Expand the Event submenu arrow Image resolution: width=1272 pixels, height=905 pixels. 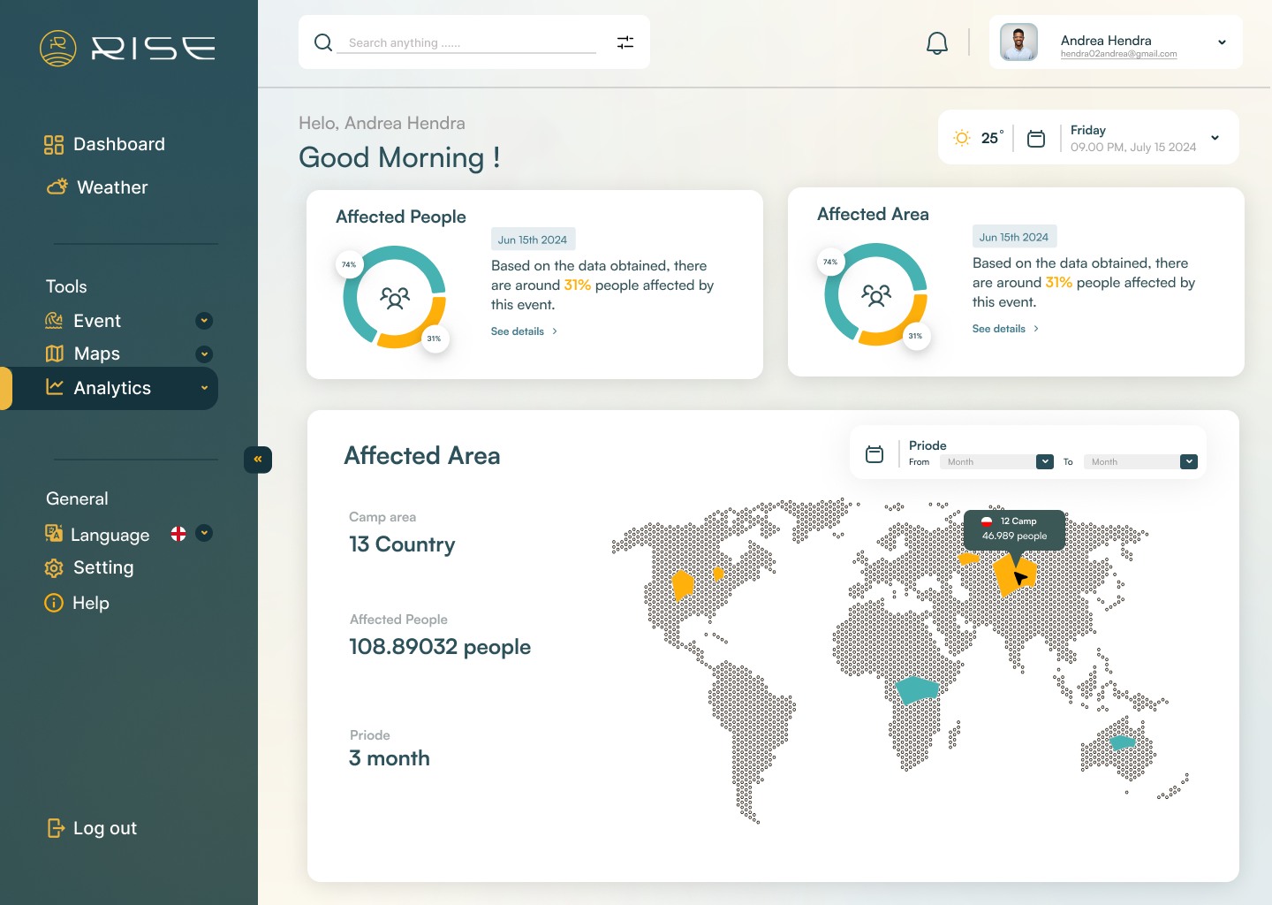tap(204, 321)
